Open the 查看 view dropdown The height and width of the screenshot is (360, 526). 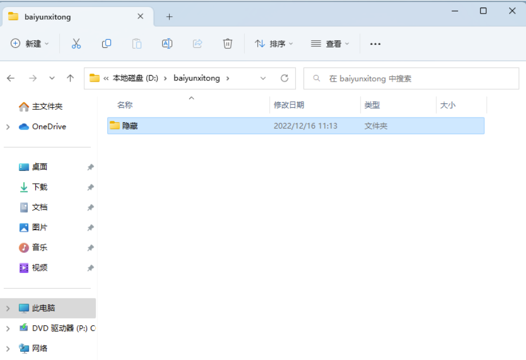click(x=330, y=44)
